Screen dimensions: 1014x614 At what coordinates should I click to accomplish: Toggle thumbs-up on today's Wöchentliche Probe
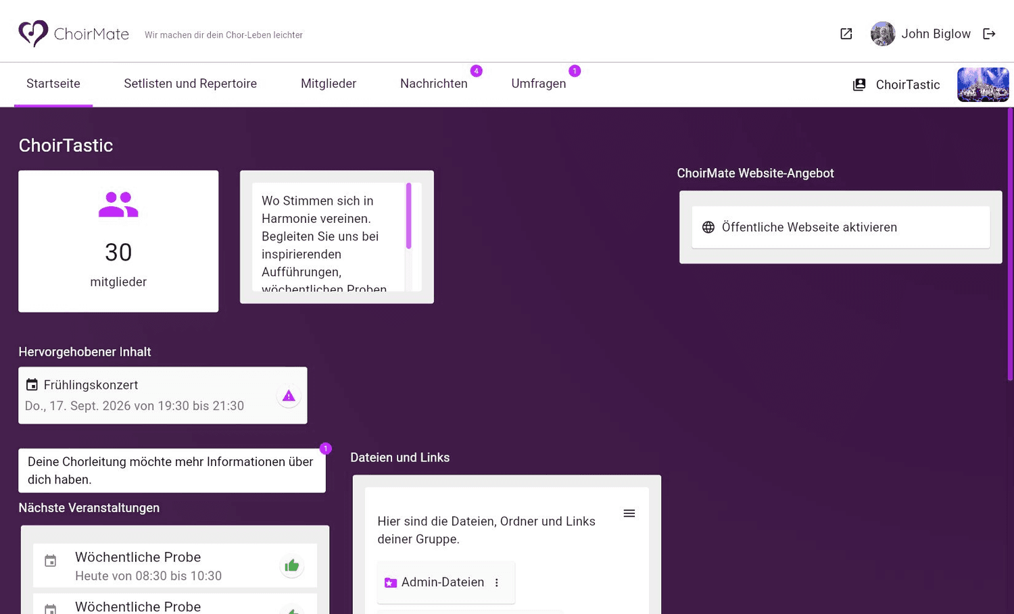coord(291,565)
